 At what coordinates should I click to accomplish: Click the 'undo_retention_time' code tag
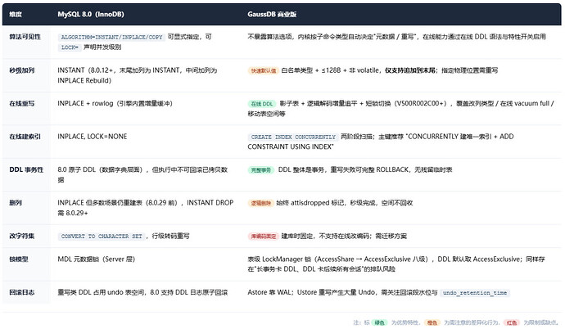click(x=475, y=293)
